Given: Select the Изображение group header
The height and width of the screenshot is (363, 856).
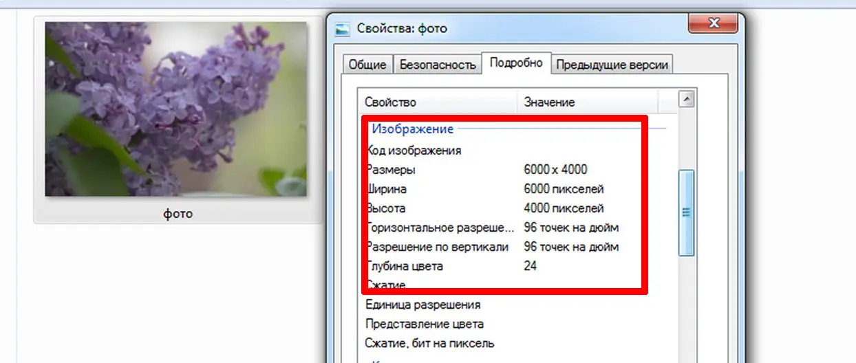Looking at the screenshot, I should pyautogui.click(x=413, y=129).
